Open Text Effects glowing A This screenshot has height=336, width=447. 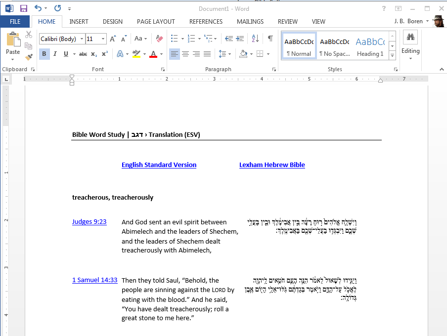pos(120,54)
